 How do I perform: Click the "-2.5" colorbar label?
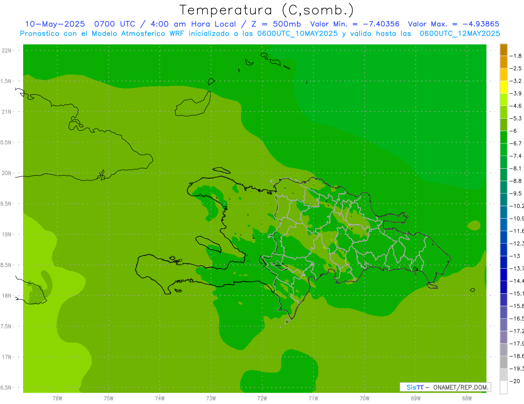tap(516, 68)
